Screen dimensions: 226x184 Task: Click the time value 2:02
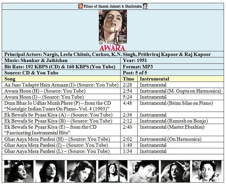(127, 139)
